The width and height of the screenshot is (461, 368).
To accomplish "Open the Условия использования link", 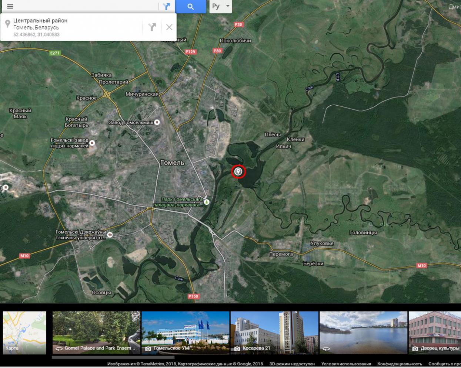I will tap(346, 364).
